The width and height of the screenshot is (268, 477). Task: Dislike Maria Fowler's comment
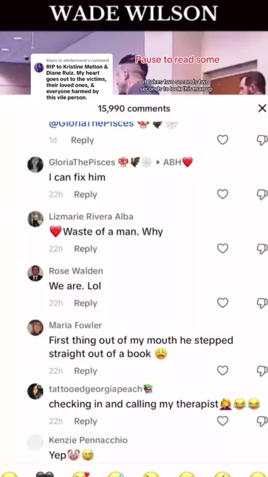[262, 370]
